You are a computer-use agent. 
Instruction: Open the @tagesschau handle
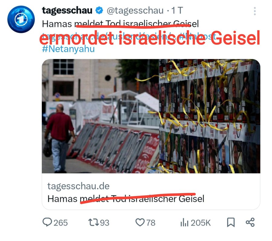point(135,11)
